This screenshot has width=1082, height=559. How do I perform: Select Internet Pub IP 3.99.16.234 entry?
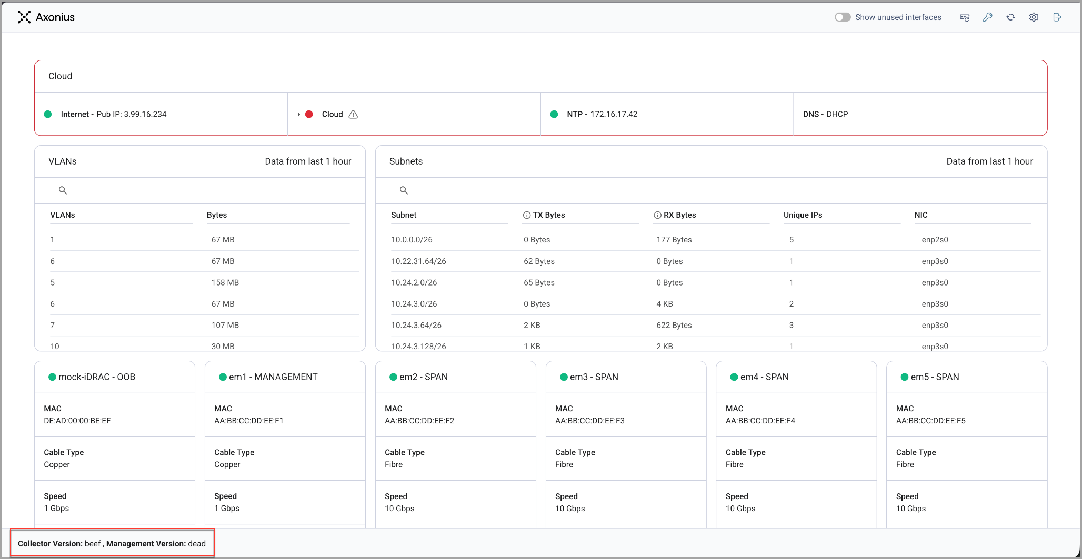tap(114, 114)
